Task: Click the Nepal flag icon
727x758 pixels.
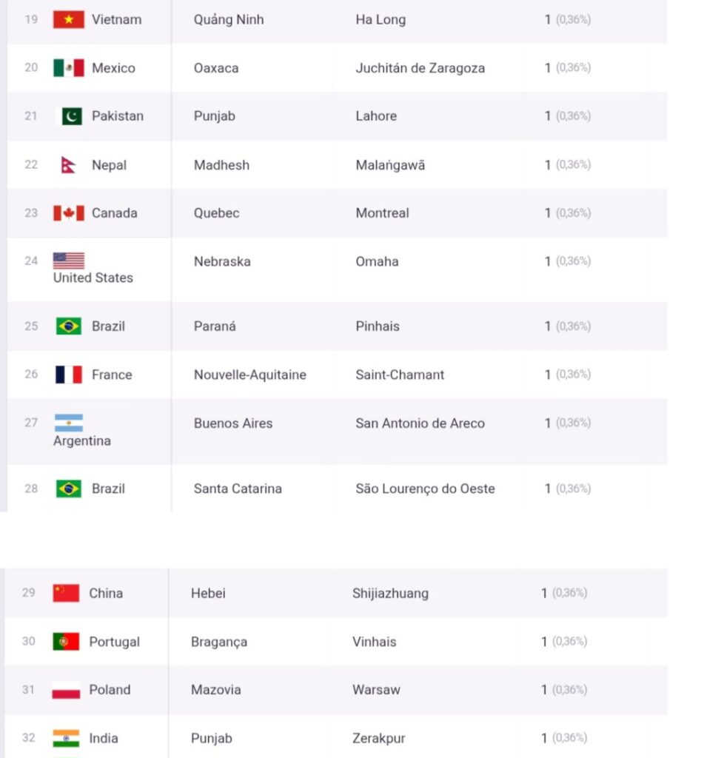Action: pos(68,165)
